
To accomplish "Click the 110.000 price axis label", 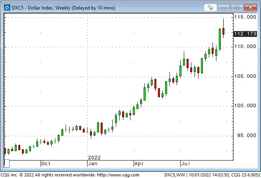I will pyautogui.click(x=245, y=46).
